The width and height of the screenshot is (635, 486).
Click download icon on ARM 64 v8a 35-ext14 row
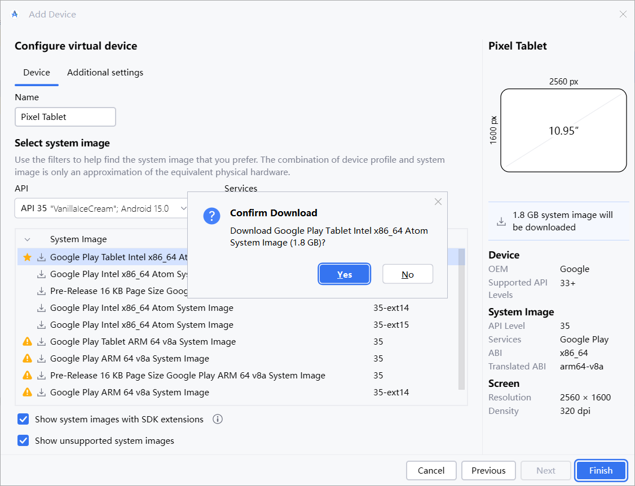[41, 393]
